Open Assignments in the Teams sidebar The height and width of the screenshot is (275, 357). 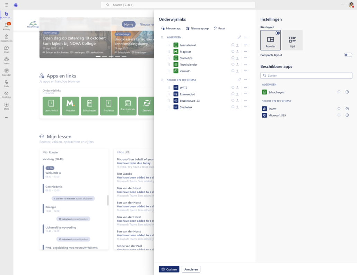coord(6,38)
